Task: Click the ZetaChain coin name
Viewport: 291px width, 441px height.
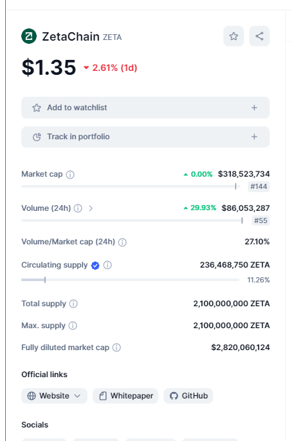Action: pyautogui.click(x=71, y=37)
